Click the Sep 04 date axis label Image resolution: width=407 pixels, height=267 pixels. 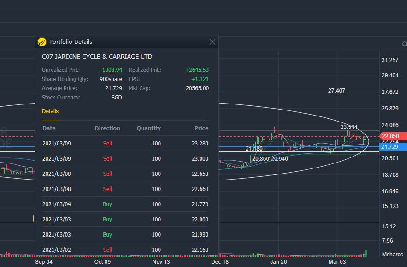tap(44, 262)
